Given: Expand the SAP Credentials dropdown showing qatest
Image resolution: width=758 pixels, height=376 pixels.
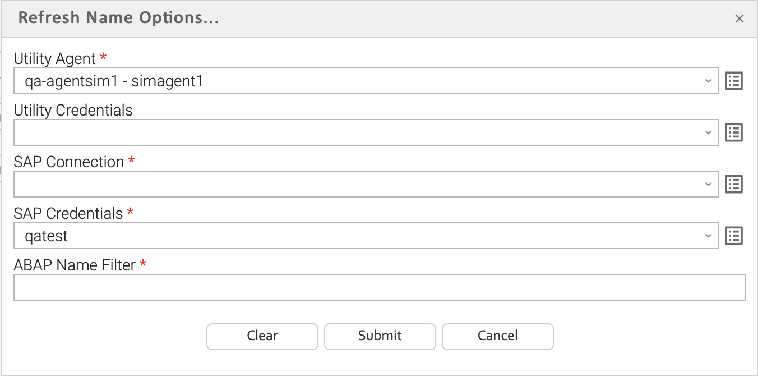Looking at the screenshot, I should pyautogui.click(x=709, y=236).
